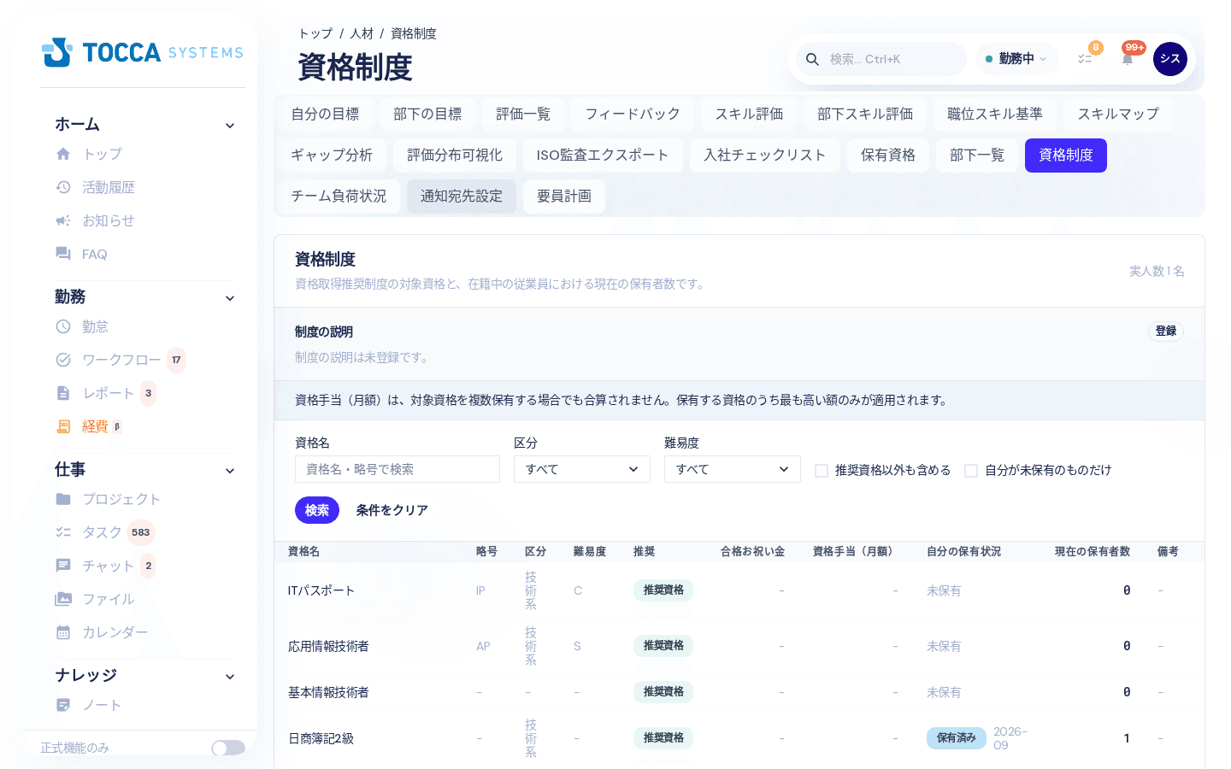Open the 経費 receipt icon
The image size is (1231, 769).
tap(63, 426)
